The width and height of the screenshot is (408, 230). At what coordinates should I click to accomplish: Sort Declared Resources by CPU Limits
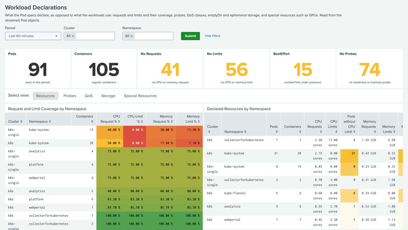pos(333,126)
